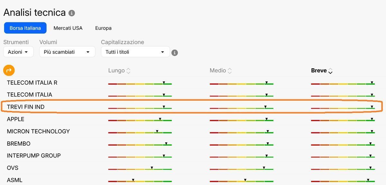Click the info icon next to Capitalizzazione dropdown
The image size is (386, 185).
175,53
